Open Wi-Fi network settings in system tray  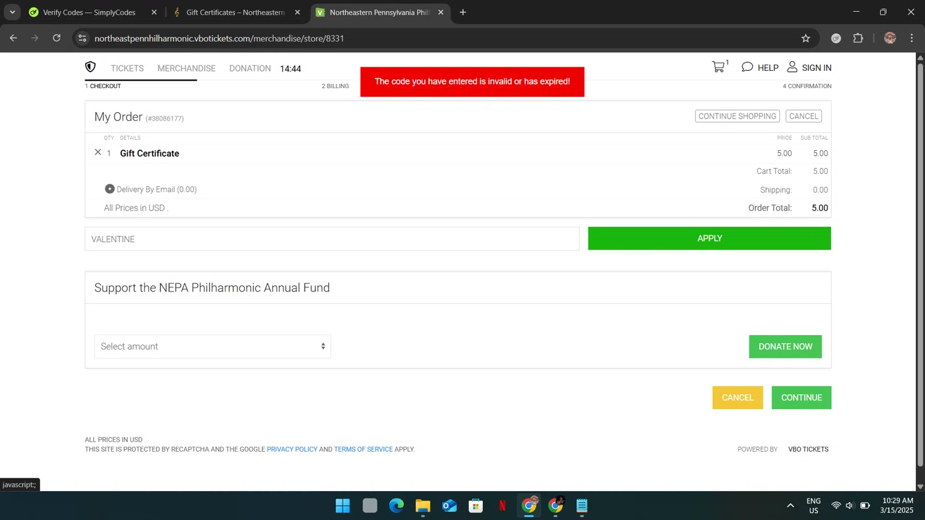tap(836, 506)
